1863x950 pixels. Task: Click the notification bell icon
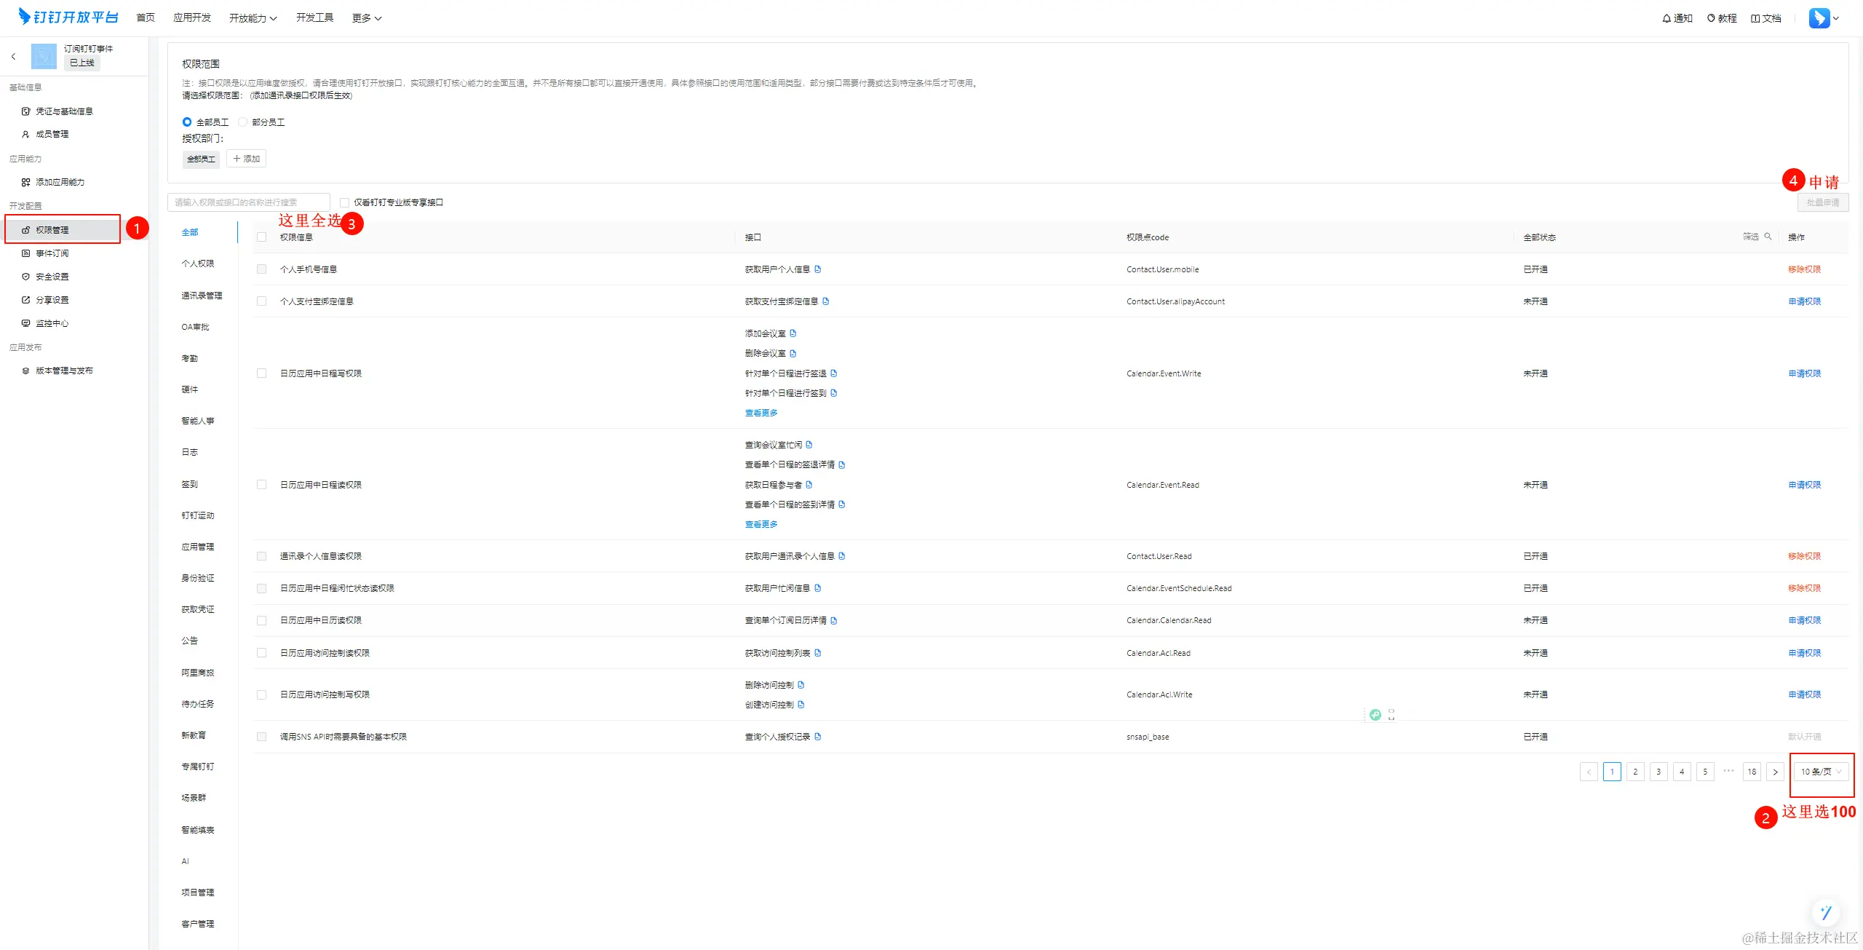tap(1667, 18)
